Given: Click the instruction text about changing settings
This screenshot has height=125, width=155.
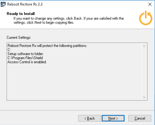Looking at the screenshot, I should [69, 20].
